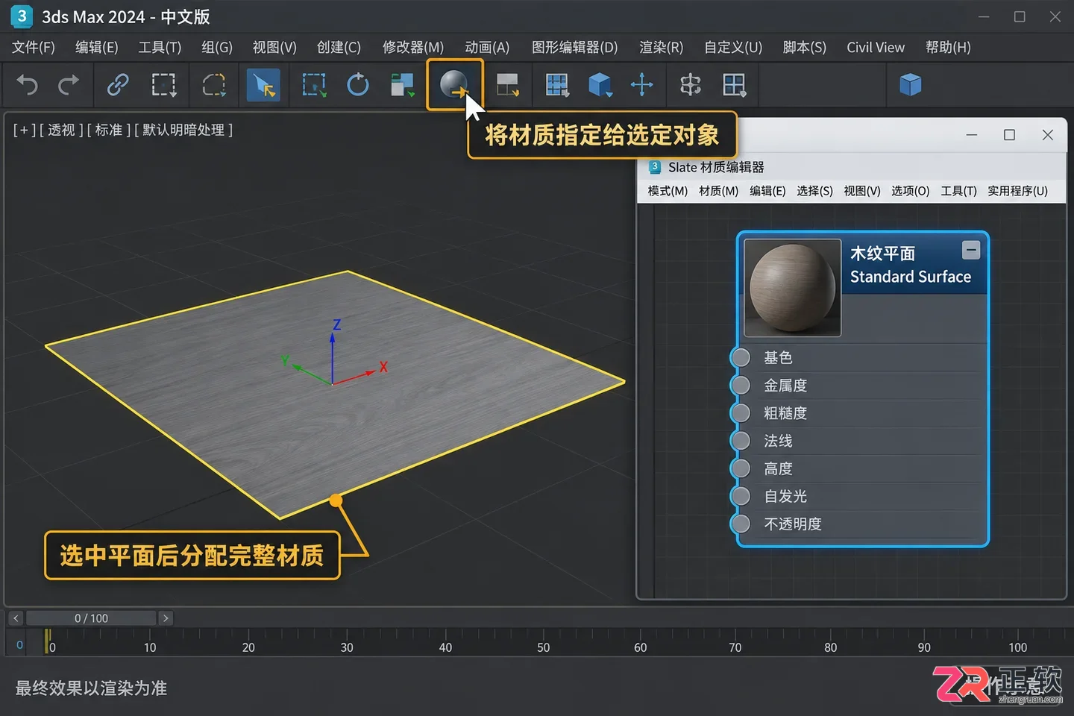Select the four-way arrow Move tool
This screenshot has width=1074, height=716.
(x=642, y=85)
